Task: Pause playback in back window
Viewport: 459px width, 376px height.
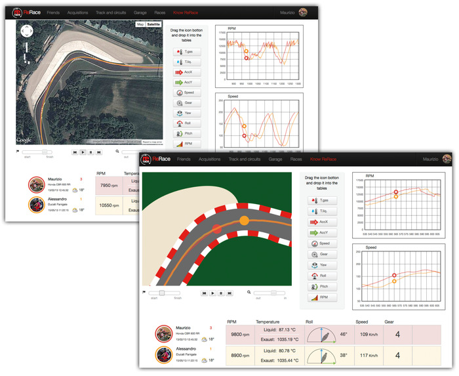Action: 90,152
